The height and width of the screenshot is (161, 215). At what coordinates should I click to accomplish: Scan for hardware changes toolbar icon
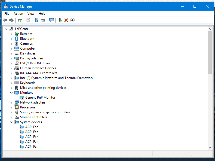(x=51, y=20)
